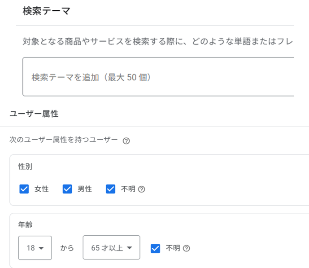The height and width of the screenshot is (268, 309).
Task: Click the search theme description sentence
Action: (x=158, y=42)
